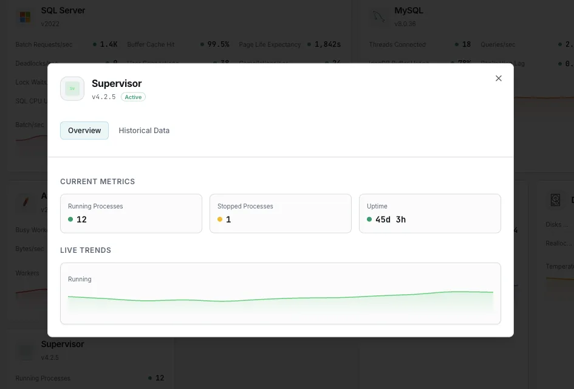Image resolution: width=574 pixels, height=389 pixels.
Task: Click the SQL Server logo icon in background
Action: (26, 17)
